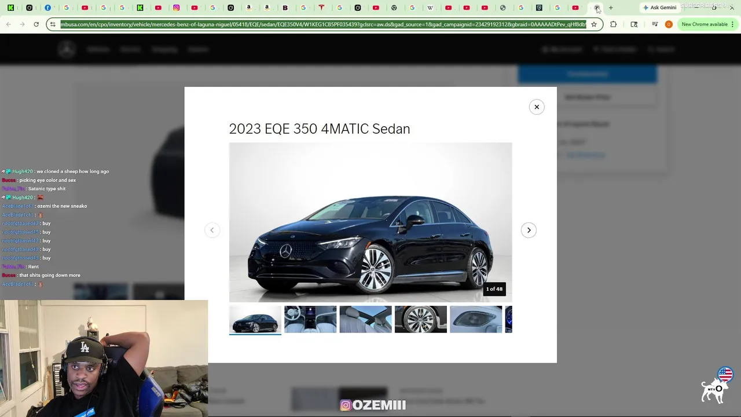
Task: Open the seats and panoramic roof thumbnail
Action: 365,319
